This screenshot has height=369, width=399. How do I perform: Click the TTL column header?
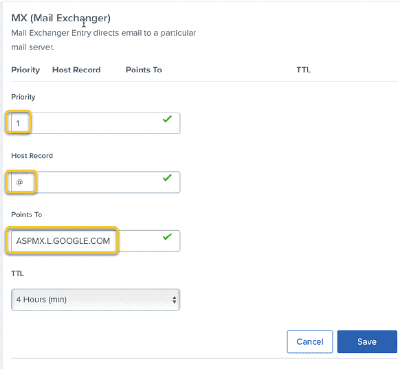point(303,70)
